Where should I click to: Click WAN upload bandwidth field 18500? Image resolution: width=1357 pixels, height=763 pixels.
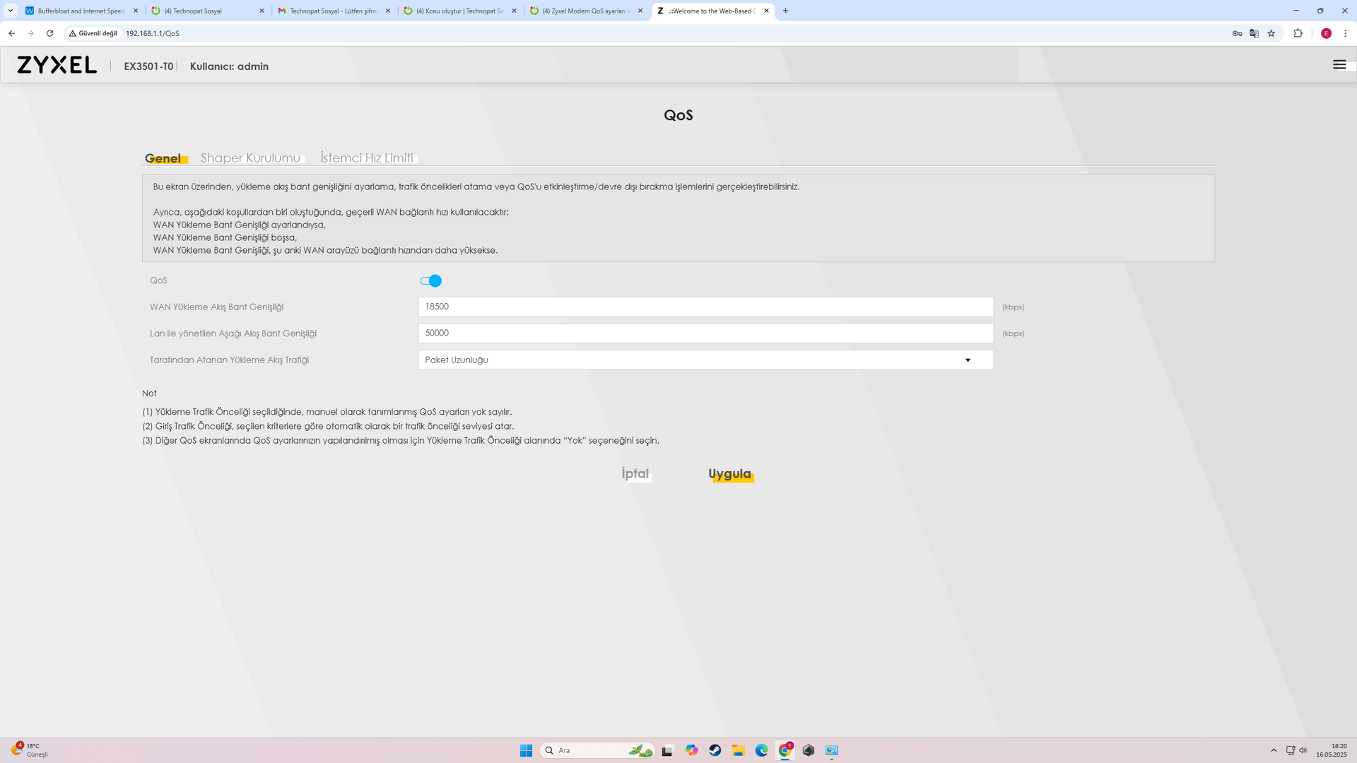tap(705, 307)
